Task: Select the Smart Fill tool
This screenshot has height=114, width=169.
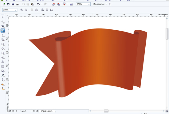Action: 2,40
